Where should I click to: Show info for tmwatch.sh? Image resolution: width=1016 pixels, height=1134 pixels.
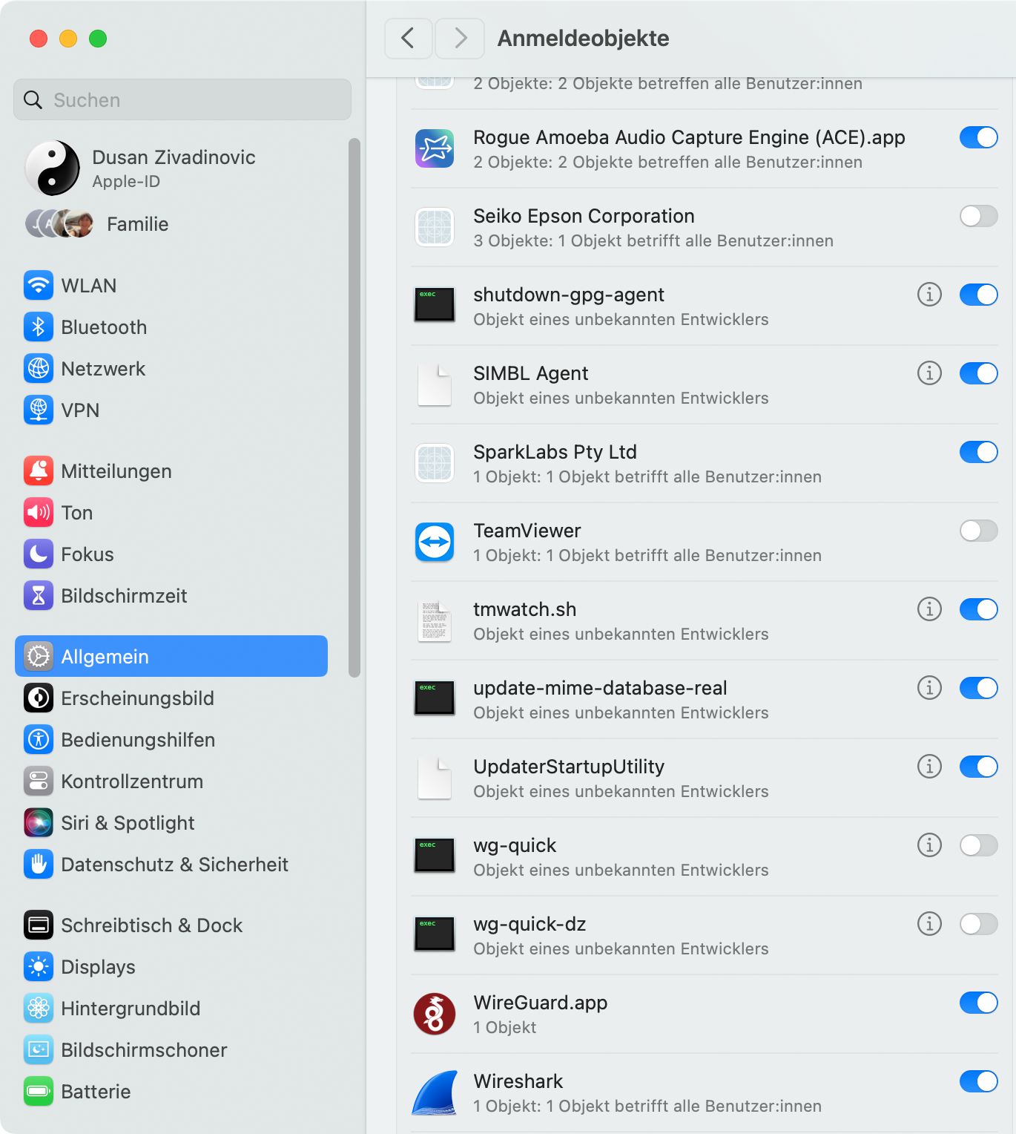pos(929,609)
